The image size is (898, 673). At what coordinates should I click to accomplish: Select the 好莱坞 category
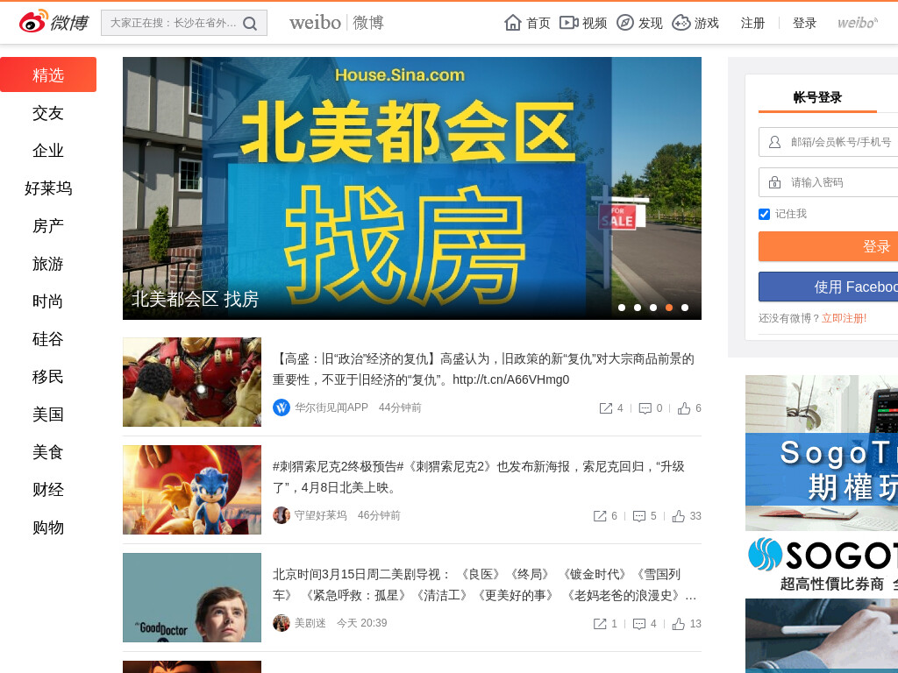click(x=48, y=188)
